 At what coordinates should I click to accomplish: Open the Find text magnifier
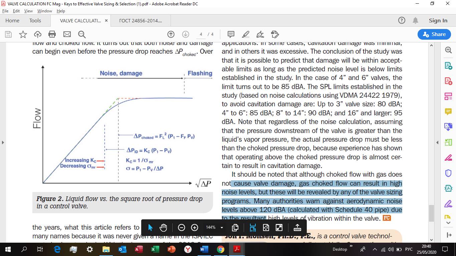click(82, 34)
